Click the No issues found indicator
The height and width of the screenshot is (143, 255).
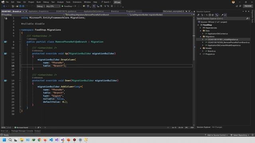(x=21, y=128)
